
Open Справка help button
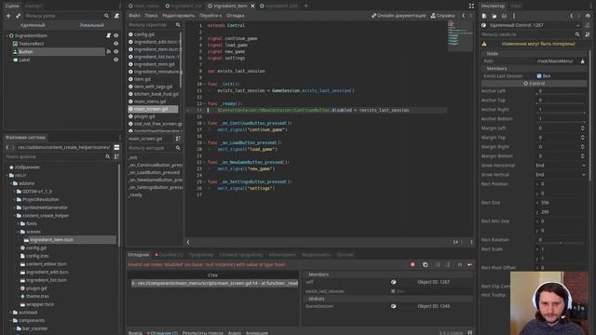[442, 16]
